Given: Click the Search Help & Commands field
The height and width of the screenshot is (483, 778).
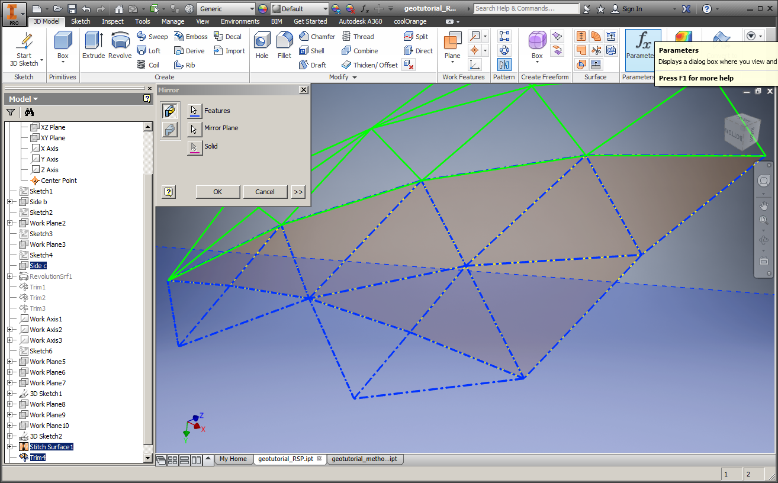Looking at the screenshot, I should tap(526, 9).
